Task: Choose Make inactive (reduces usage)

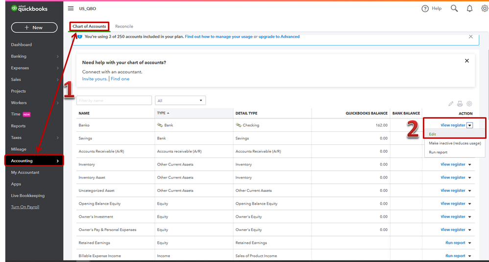Action: pos(455,143)
